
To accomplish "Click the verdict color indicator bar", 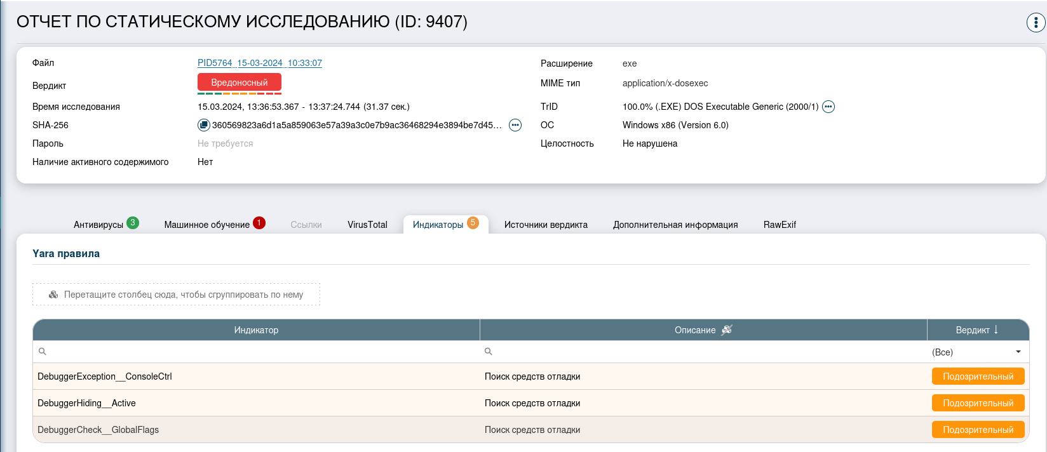I will coord(240,93).
